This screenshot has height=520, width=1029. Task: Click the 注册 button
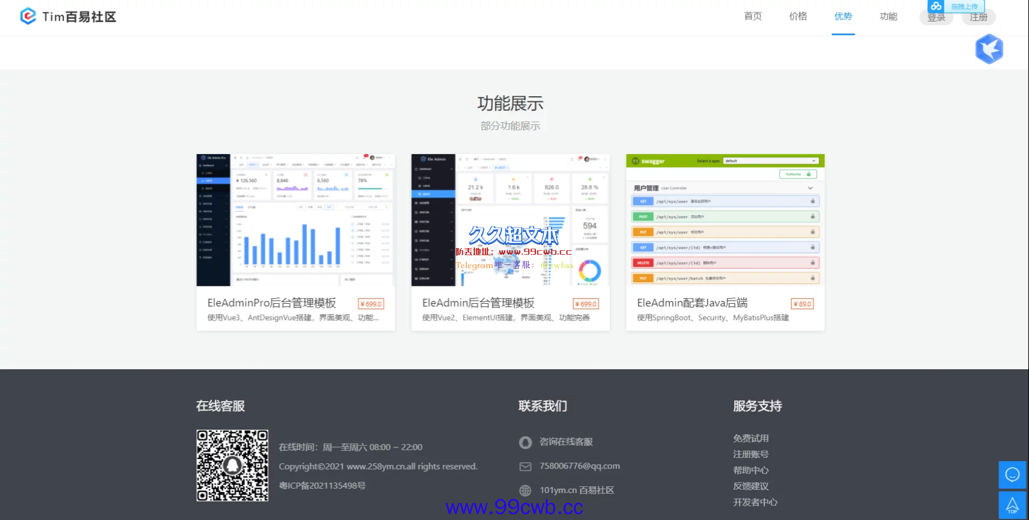979,17
